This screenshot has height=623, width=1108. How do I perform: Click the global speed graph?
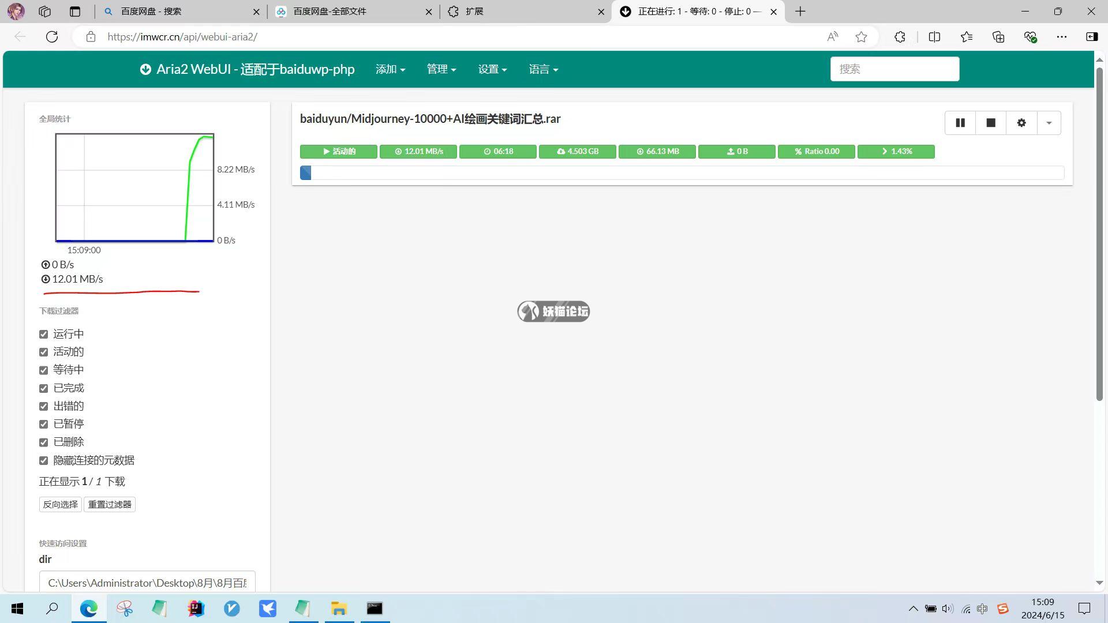coord(134,187)
